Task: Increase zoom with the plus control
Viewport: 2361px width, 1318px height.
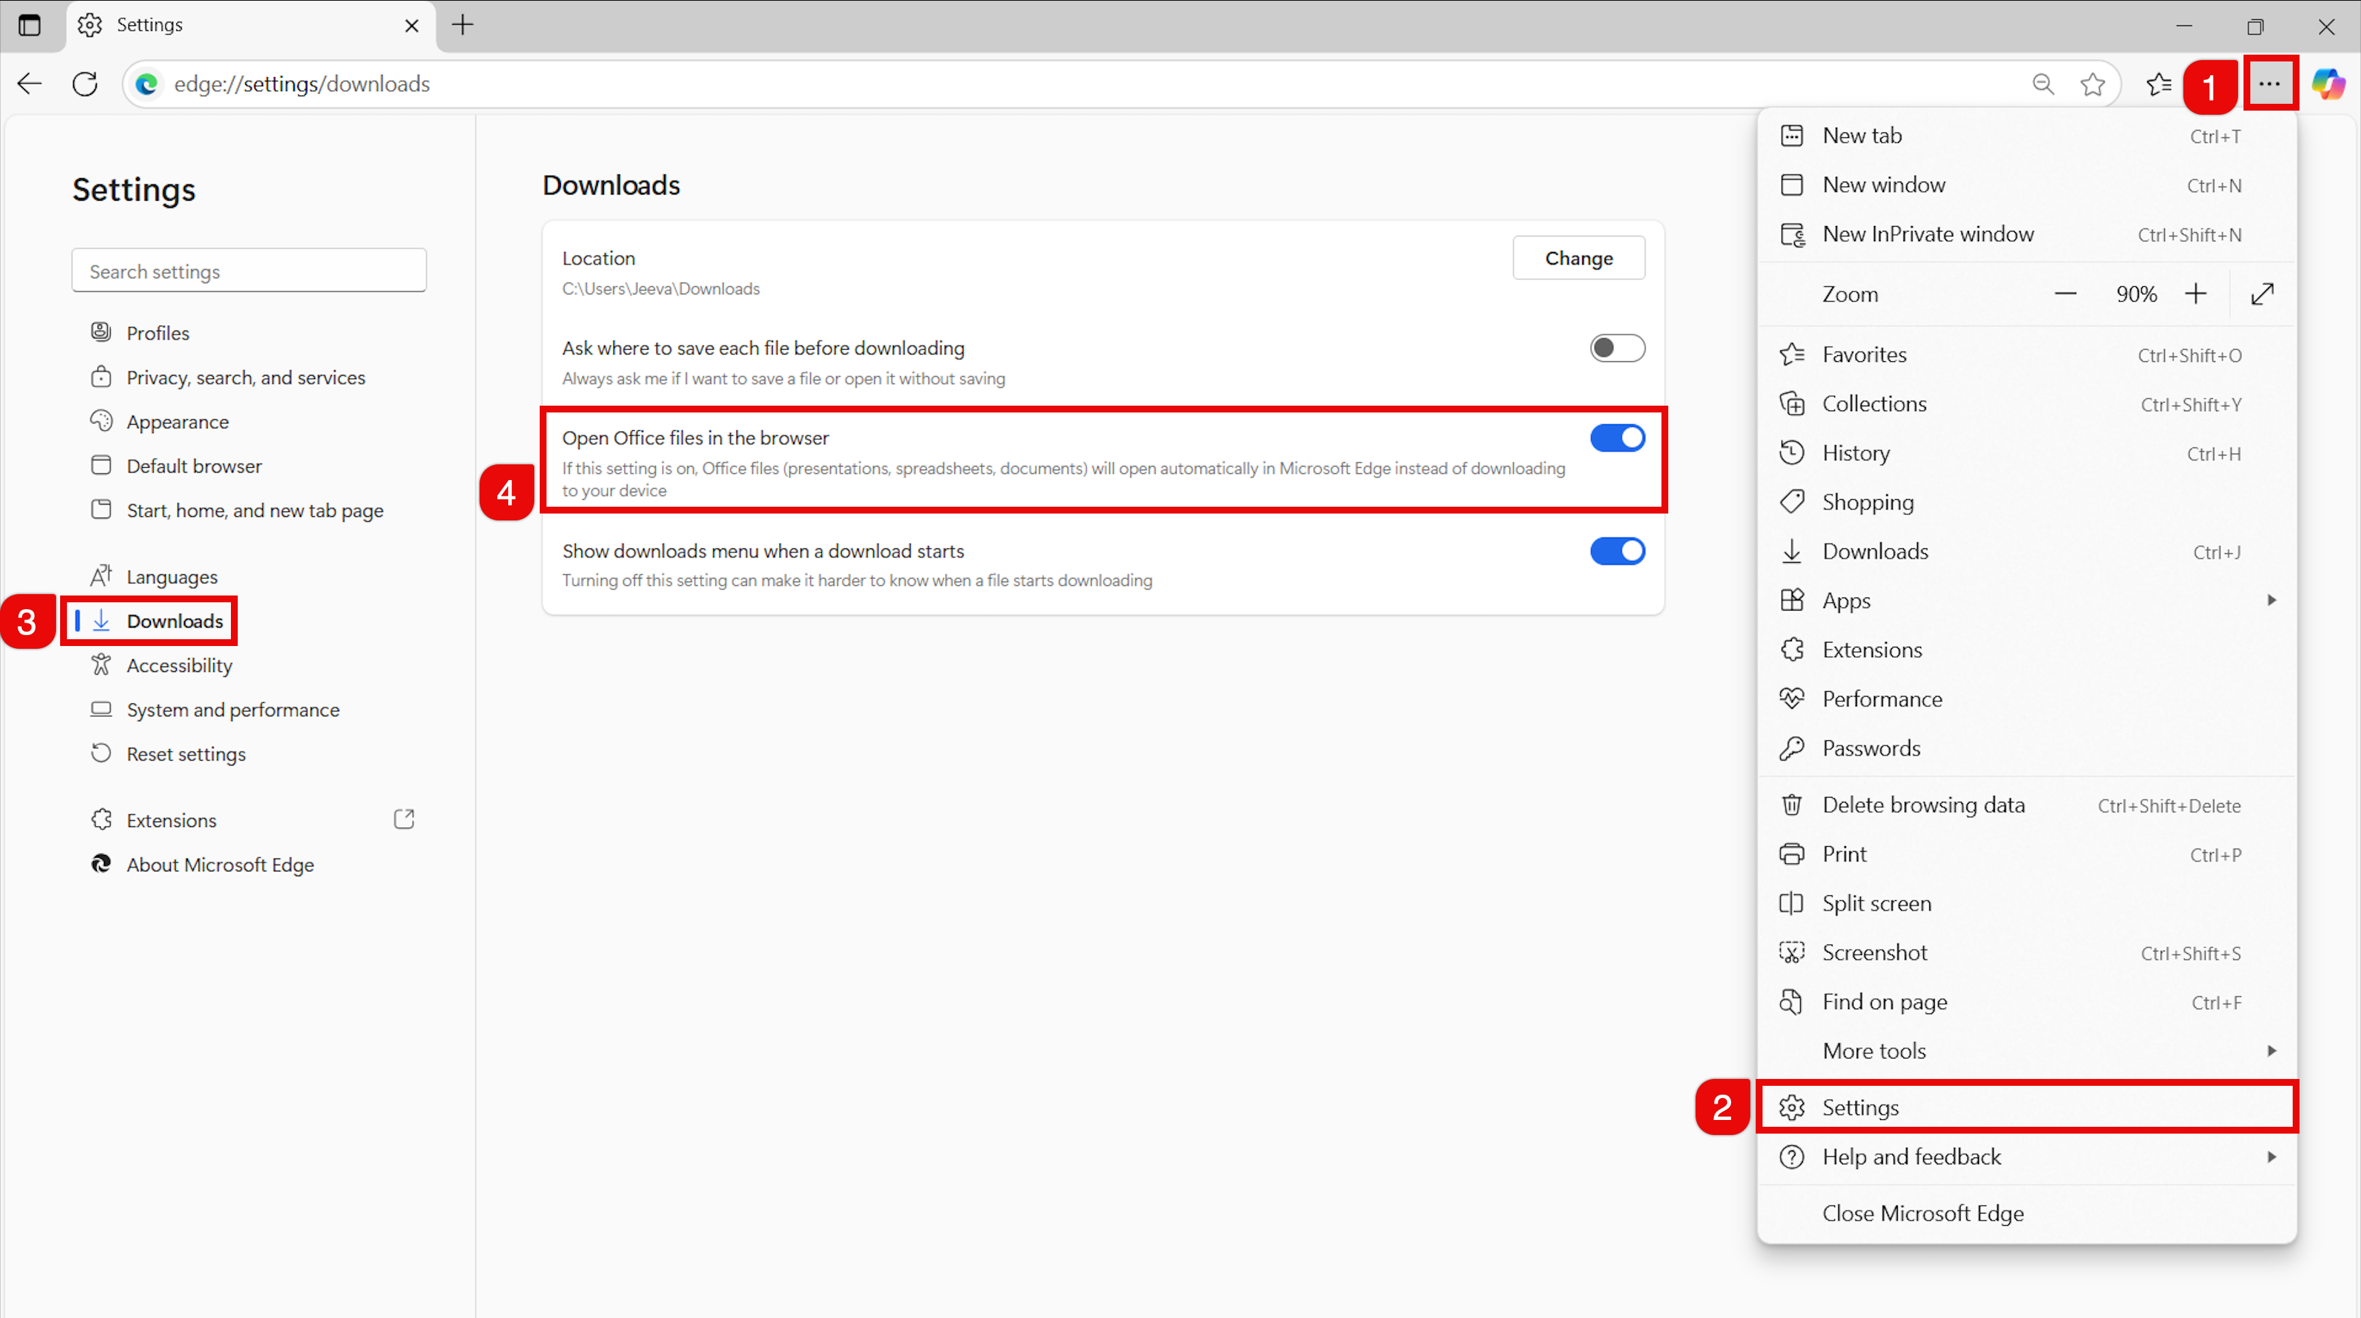Action: (x=2196, y=293)
